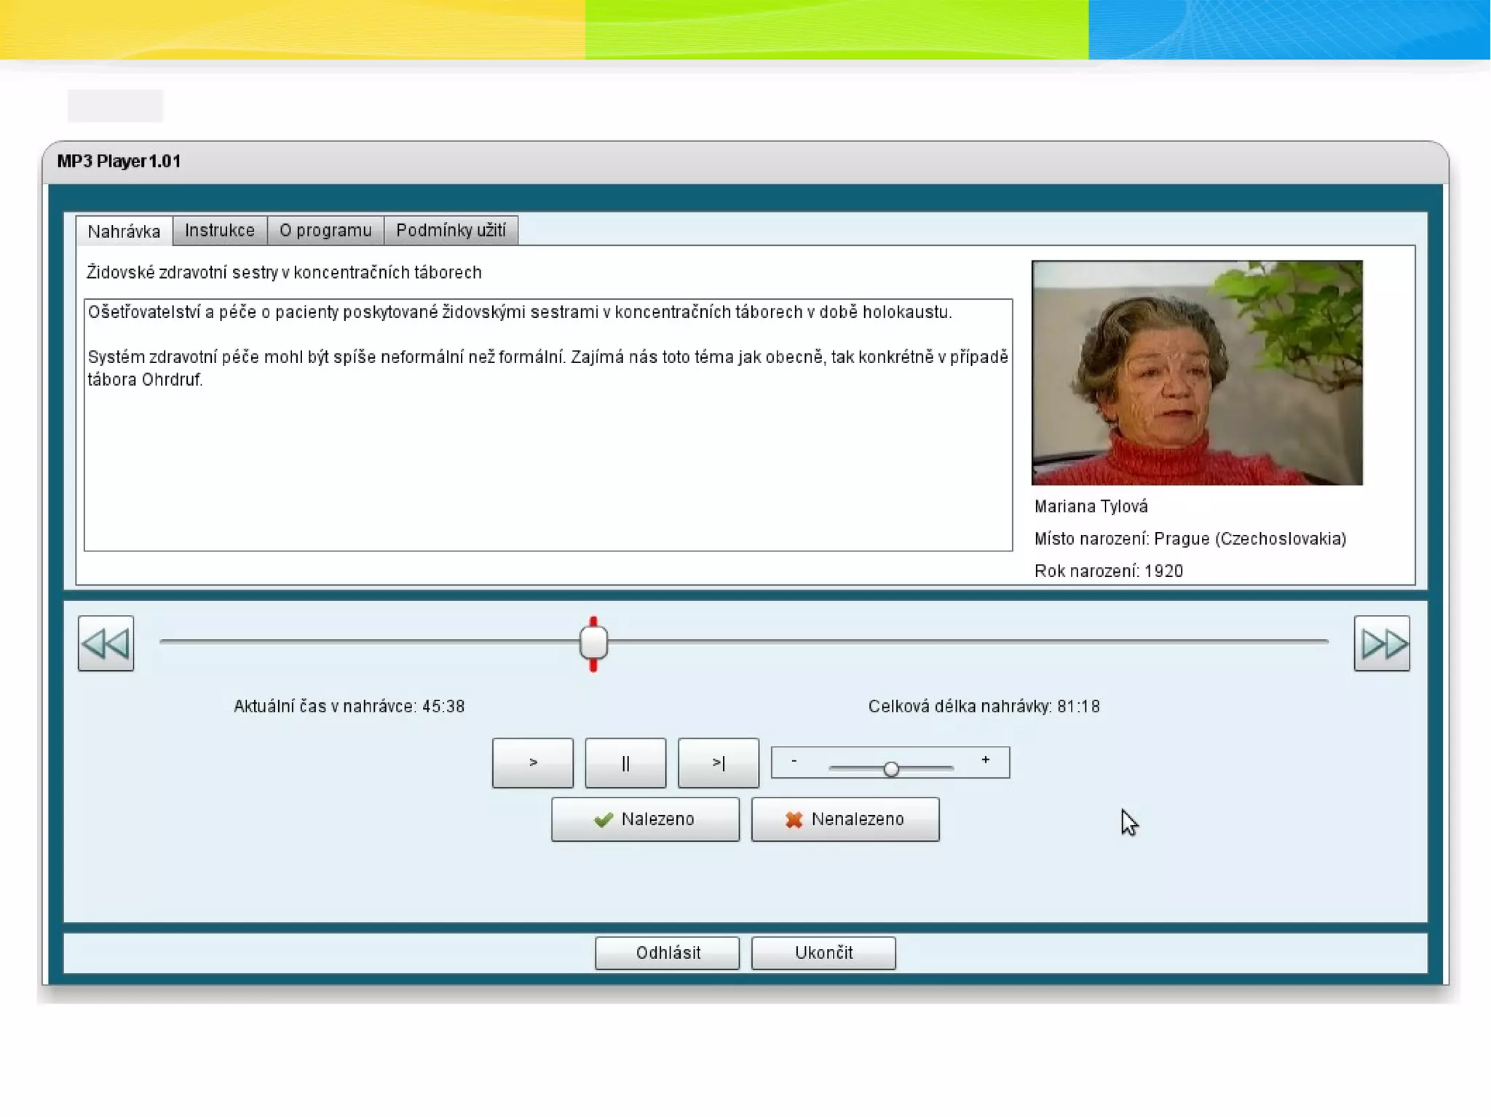1491x1117 pixels.
Task: Pause the recording playback
Action: [625, 763]
